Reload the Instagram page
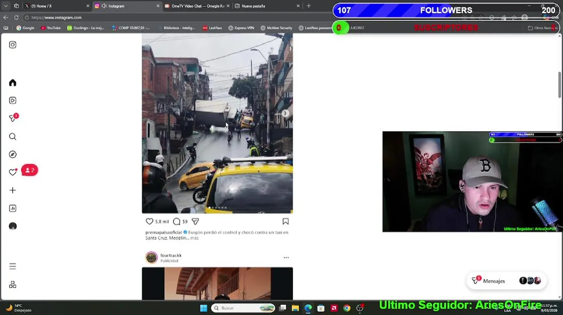The width and height of the screenshot is (563, 315). pos(16,17)
